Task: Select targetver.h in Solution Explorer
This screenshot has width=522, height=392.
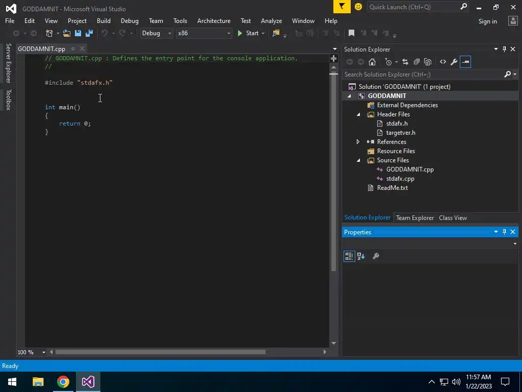Action: pos(401,133)
